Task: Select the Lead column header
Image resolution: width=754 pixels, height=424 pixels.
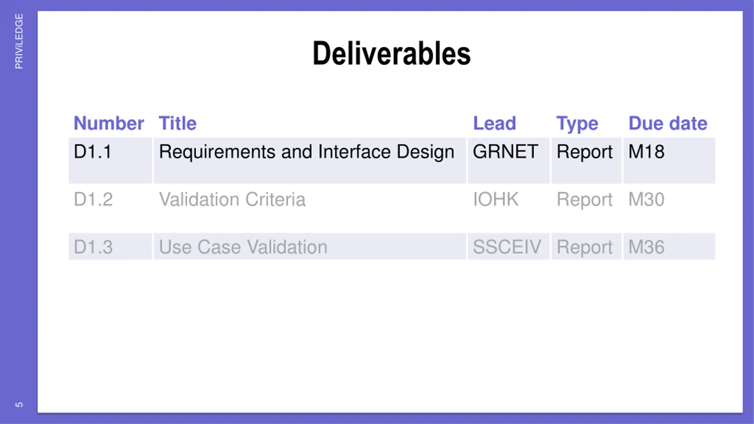Action: tap(495, 123)
